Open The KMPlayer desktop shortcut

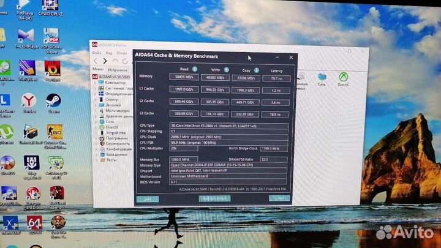(26, 39)
